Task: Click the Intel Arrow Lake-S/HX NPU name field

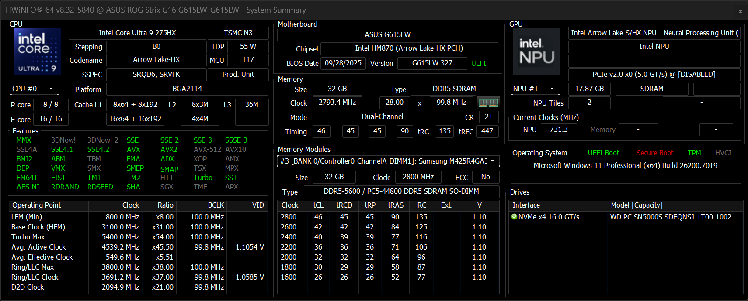Action: 654,33
